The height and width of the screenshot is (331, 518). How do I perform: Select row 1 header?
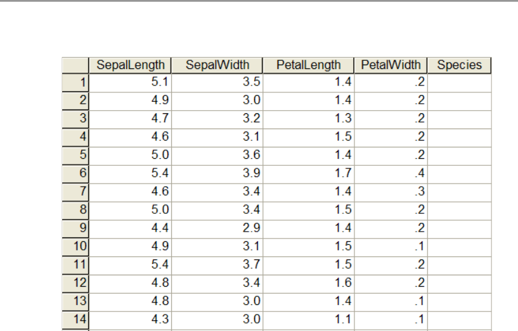[x=76, y=82]
